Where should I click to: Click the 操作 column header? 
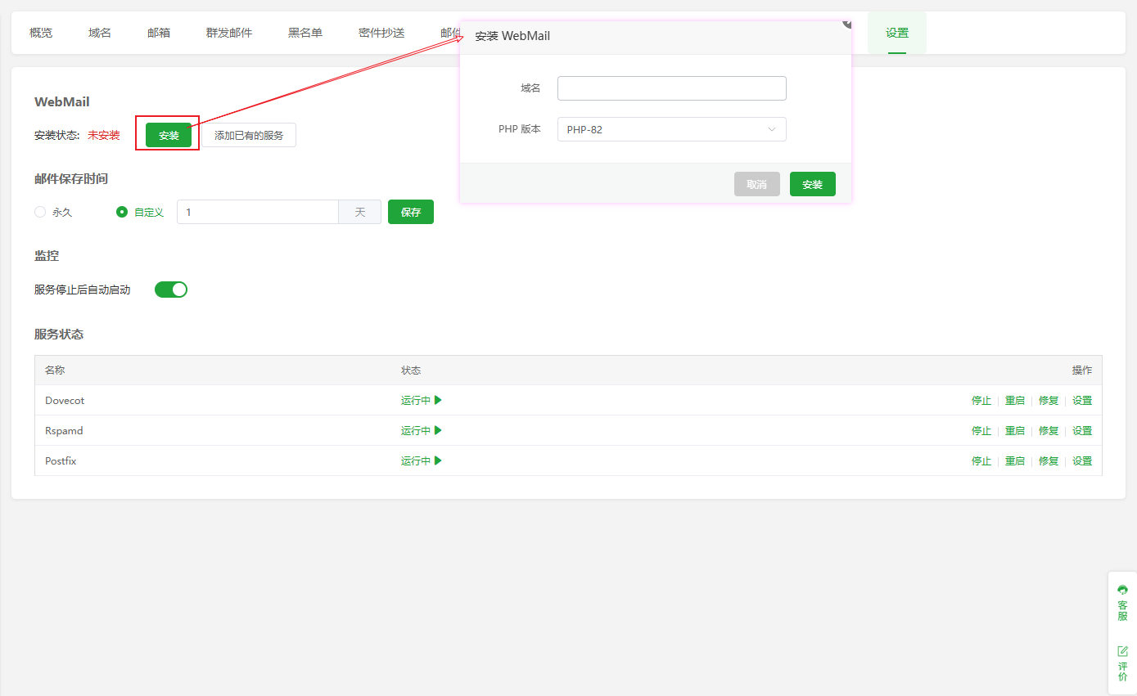1082,370
